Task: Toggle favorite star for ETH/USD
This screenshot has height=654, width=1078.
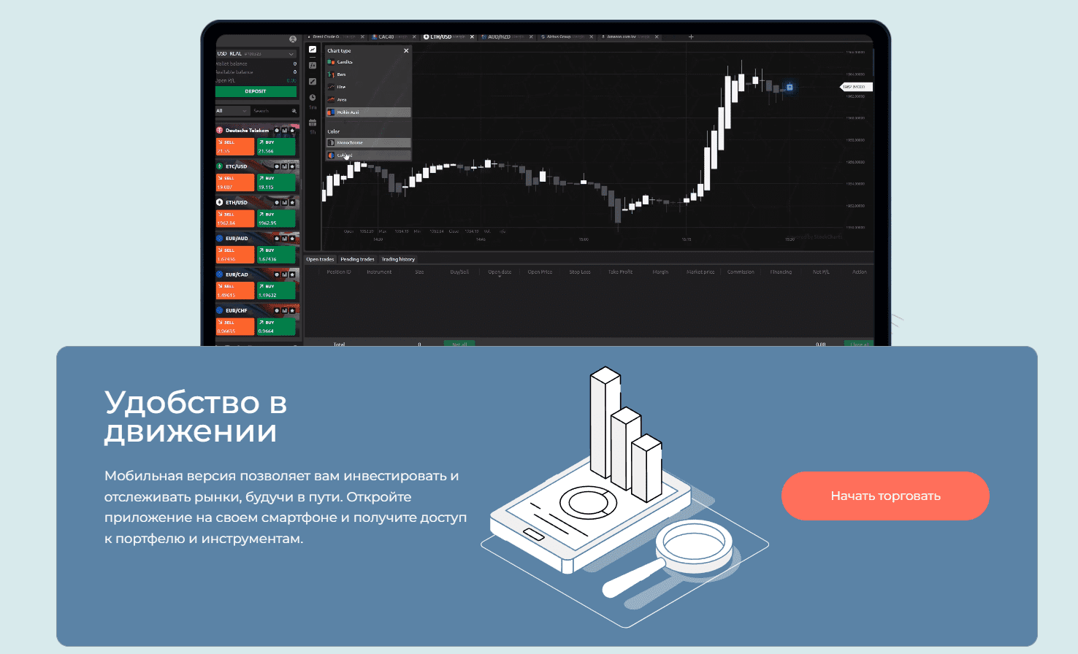Action: click(292, 202)
